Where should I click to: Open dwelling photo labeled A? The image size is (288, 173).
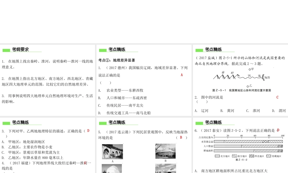[112, 152]
